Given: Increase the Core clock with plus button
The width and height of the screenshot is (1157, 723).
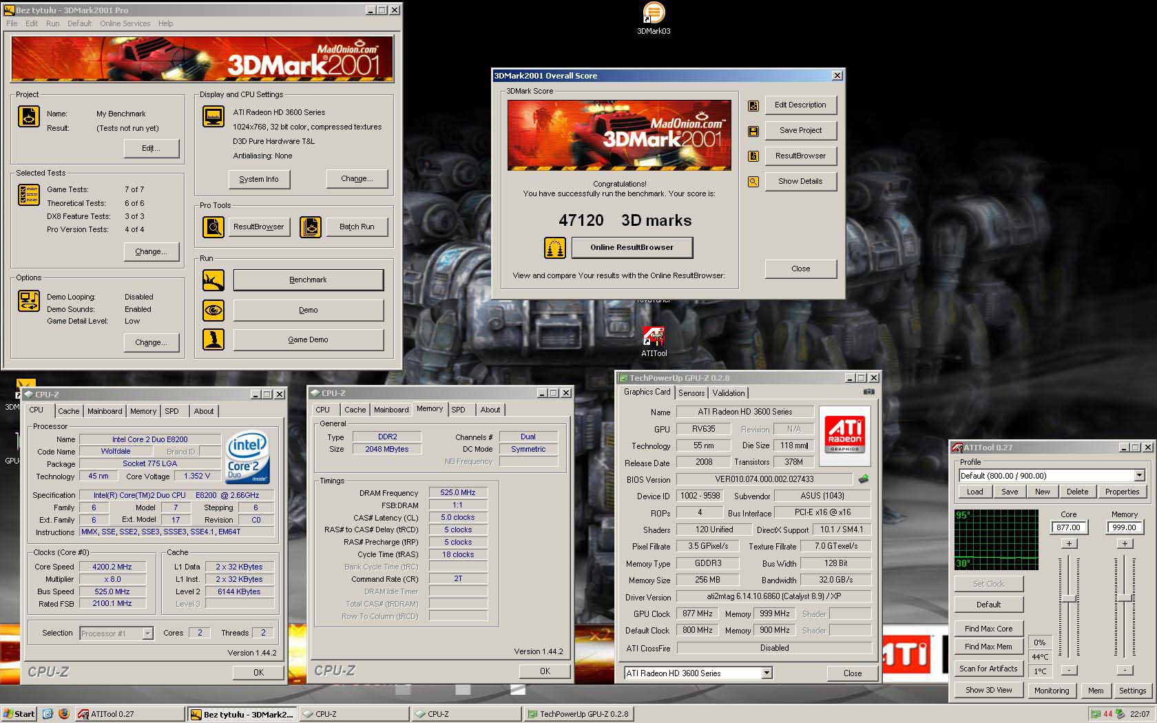Looking at the screenshot, I should tap(1069, 544).
